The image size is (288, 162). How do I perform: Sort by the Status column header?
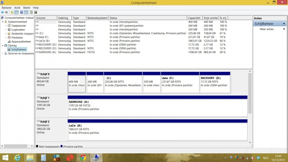click(148, 18)
